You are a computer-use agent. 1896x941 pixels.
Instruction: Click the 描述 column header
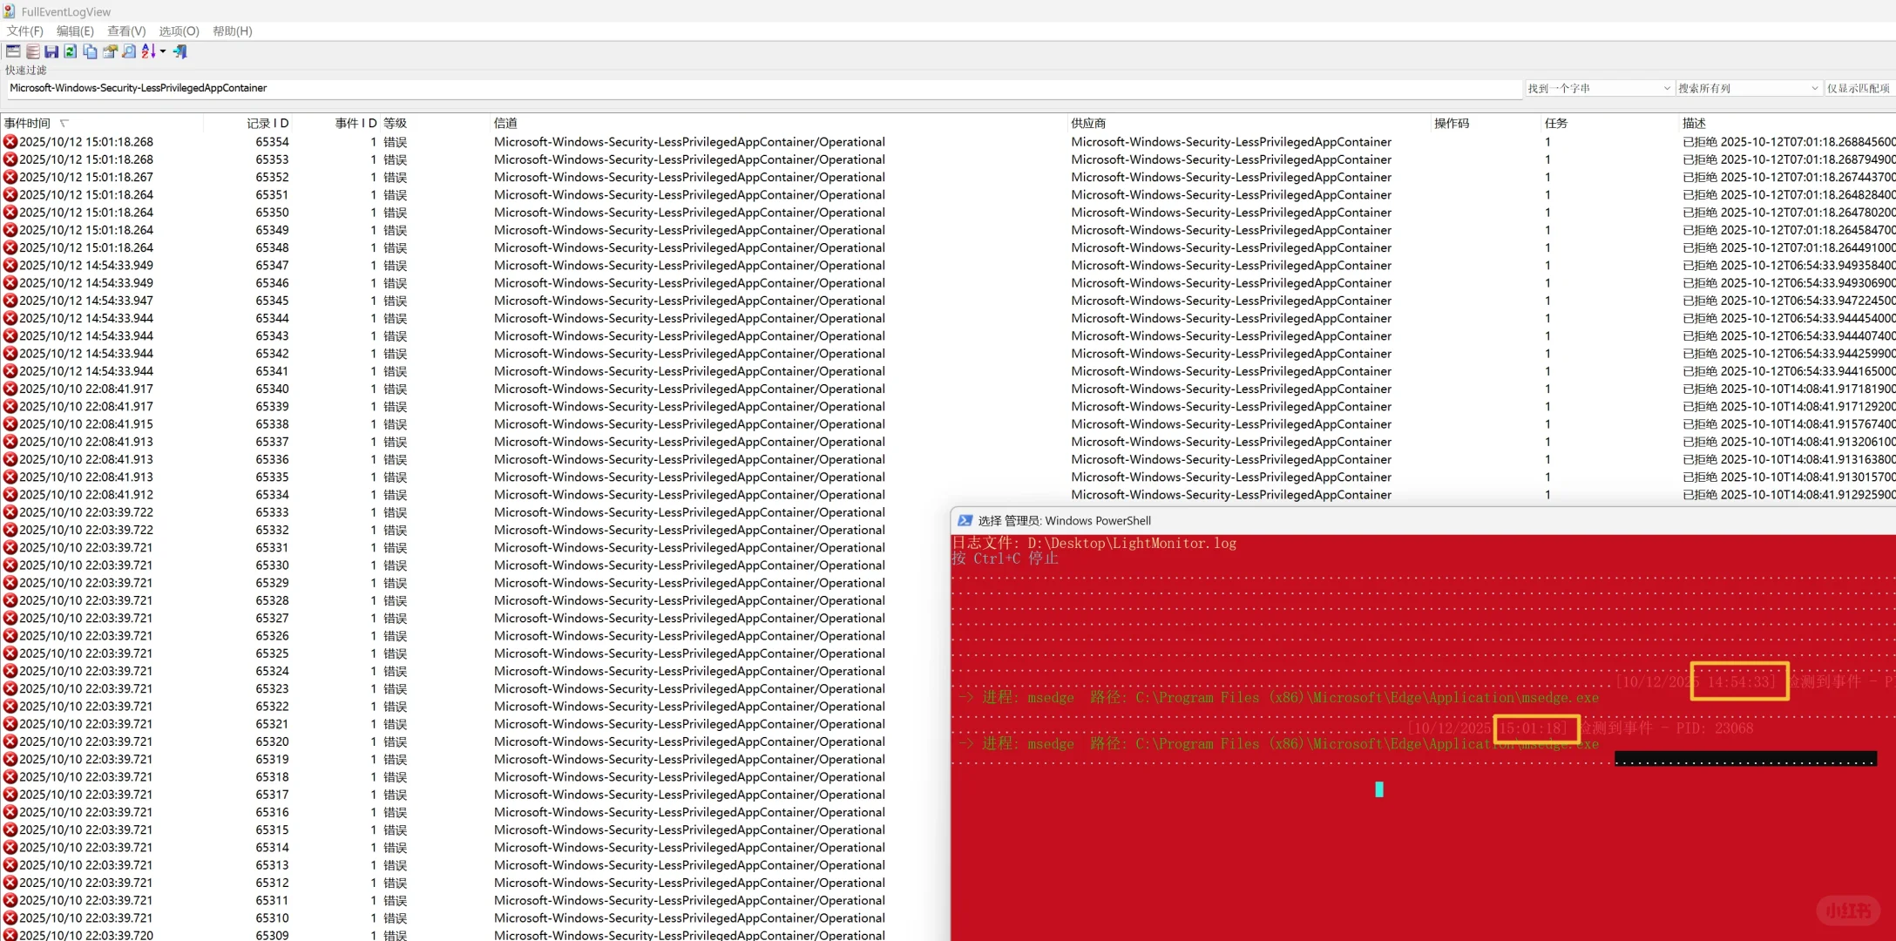click(1694, 123)
